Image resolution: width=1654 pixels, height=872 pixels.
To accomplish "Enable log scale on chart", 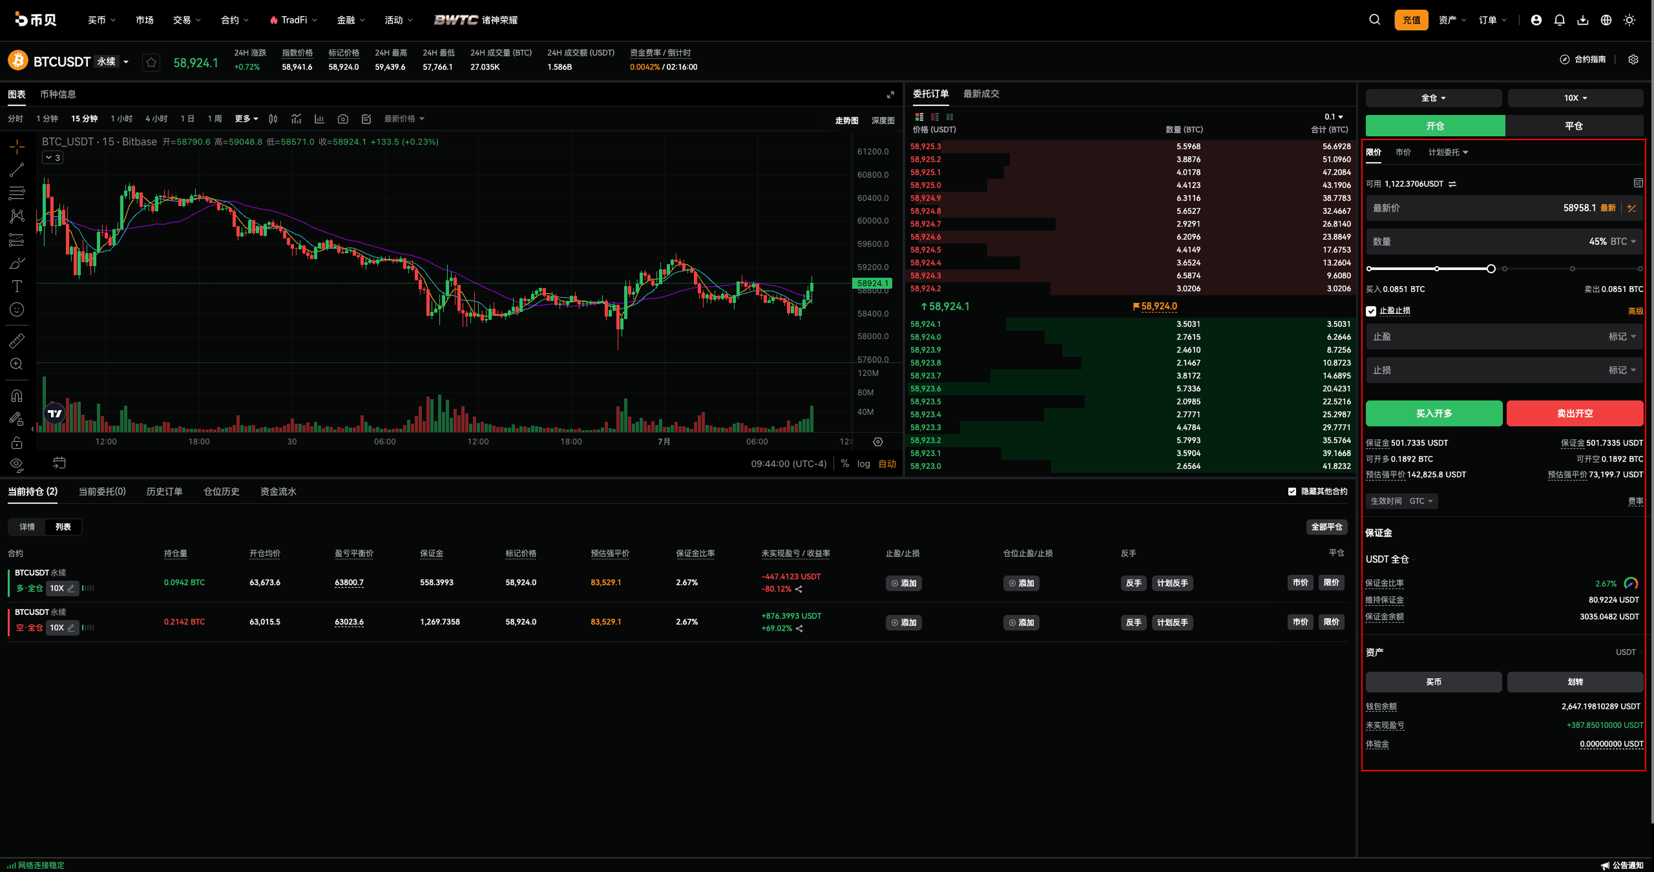I will [x=864, y=464].
